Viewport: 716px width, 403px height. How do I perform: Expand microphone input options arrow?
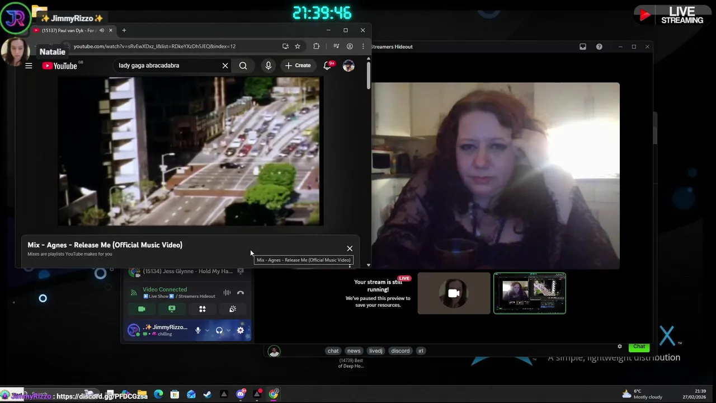(207, 330)
